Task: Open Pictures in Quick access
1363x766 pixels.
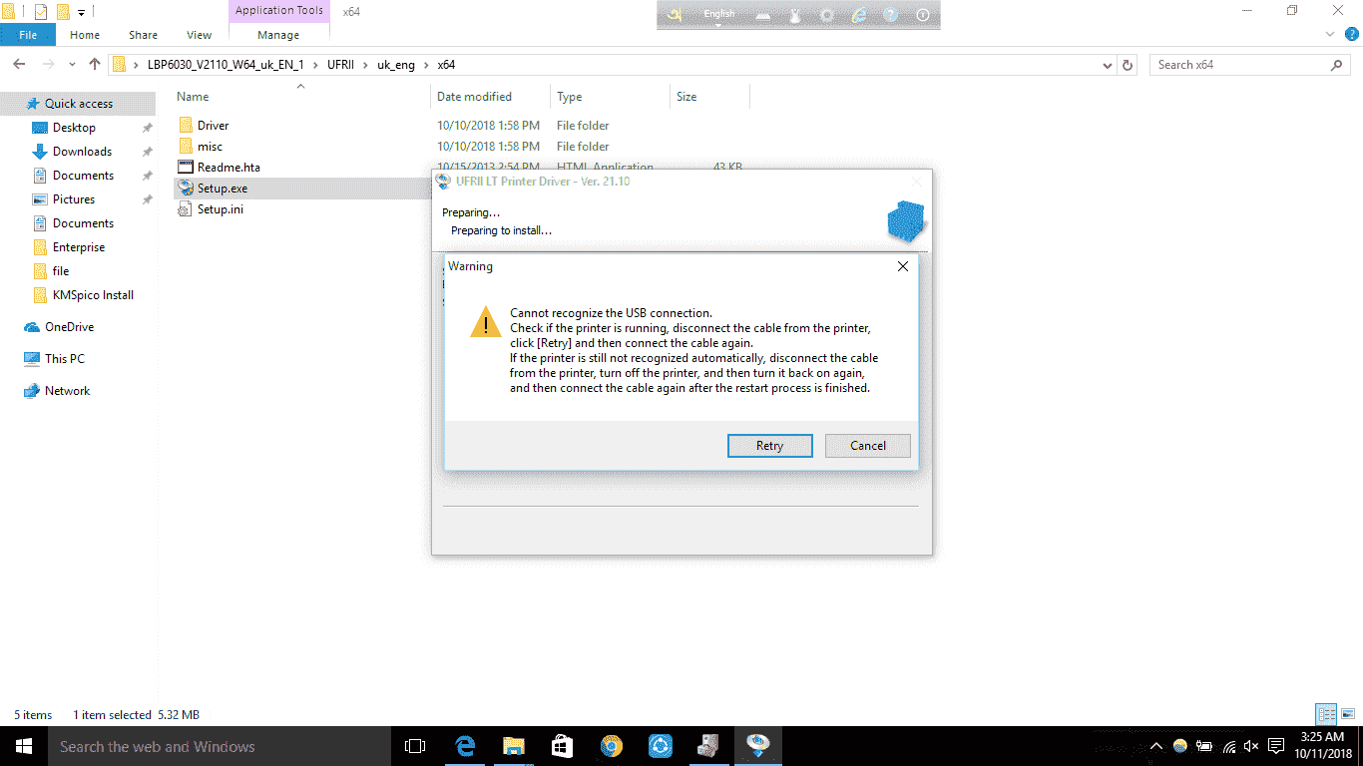Action: (74, 199)
